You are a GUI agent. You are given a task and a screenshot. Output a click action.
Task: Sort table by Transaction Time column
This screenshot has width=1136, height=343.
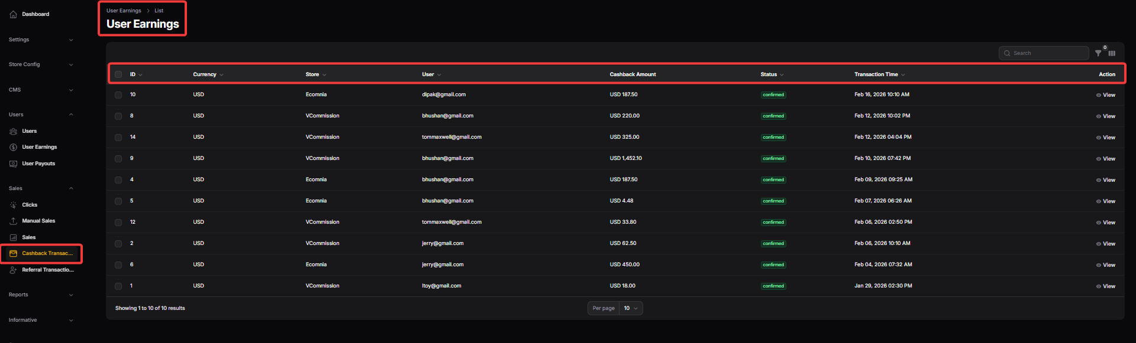click(x=876, y=74)
